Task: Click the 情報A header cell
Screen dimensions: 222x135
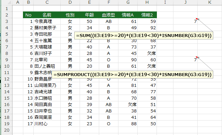Action: tap(128, 15)
